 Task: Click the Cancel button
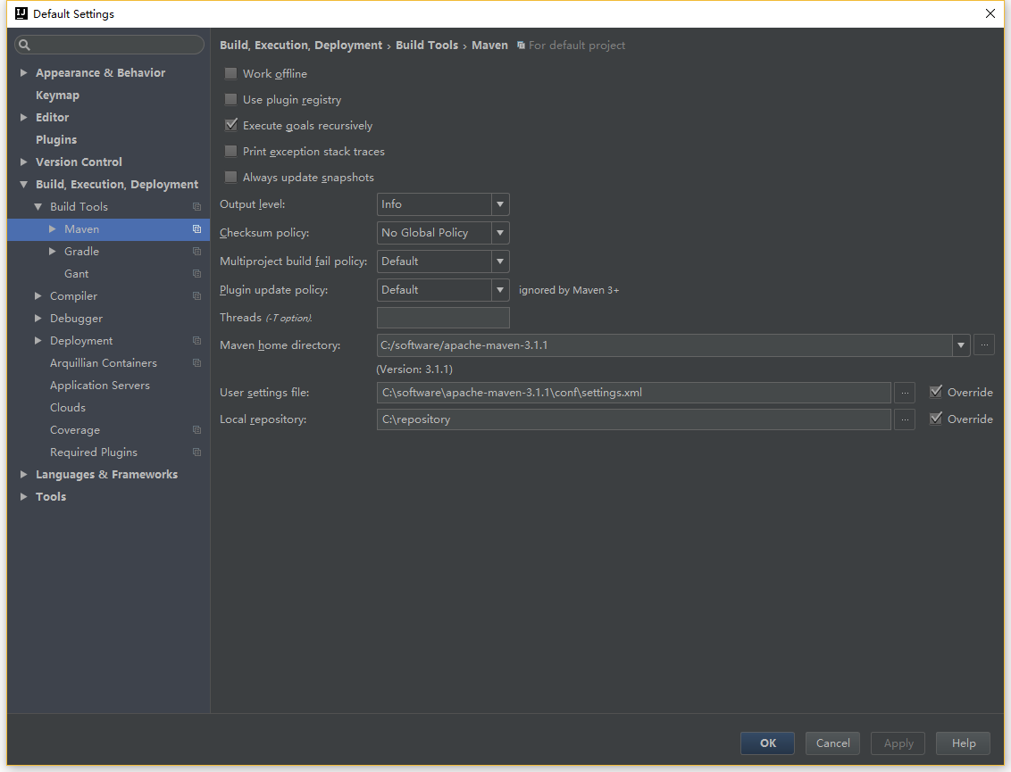coord(832,743)
